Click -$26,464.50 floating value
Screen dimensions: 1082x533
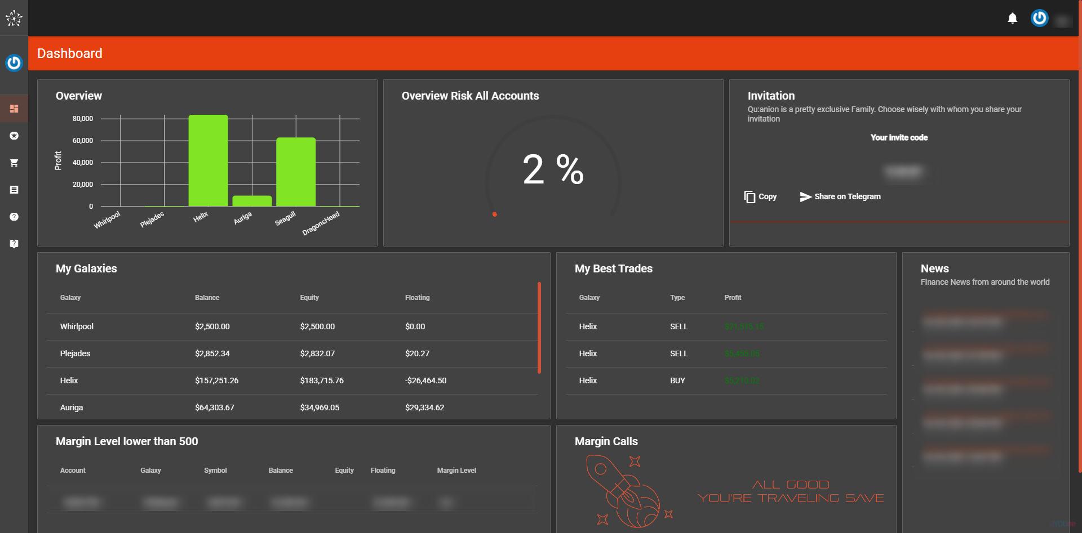pos(425,380)
